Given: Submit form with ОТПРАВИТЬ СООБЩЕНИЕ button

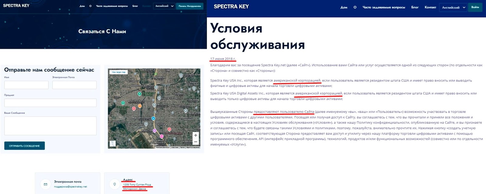Looking at the screenshot, I should [24, 146].
